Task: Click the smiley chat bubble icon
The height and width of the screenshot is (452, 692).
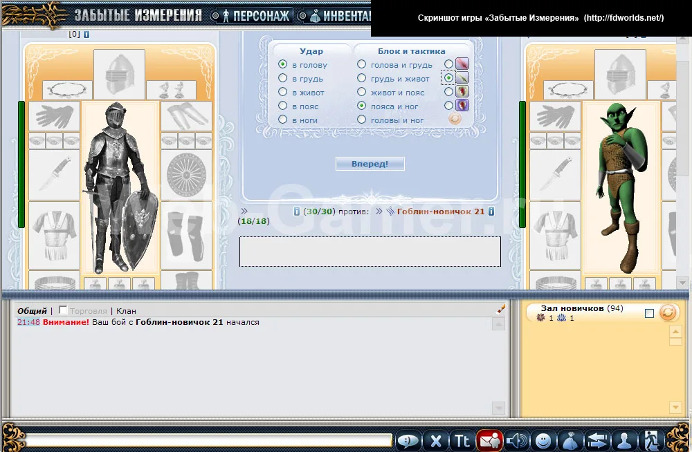Action: pos(408,440)
